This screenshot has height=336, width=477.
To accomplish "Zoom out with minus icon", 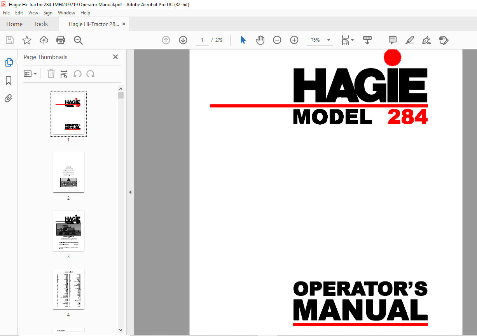I will pos(277,40).
